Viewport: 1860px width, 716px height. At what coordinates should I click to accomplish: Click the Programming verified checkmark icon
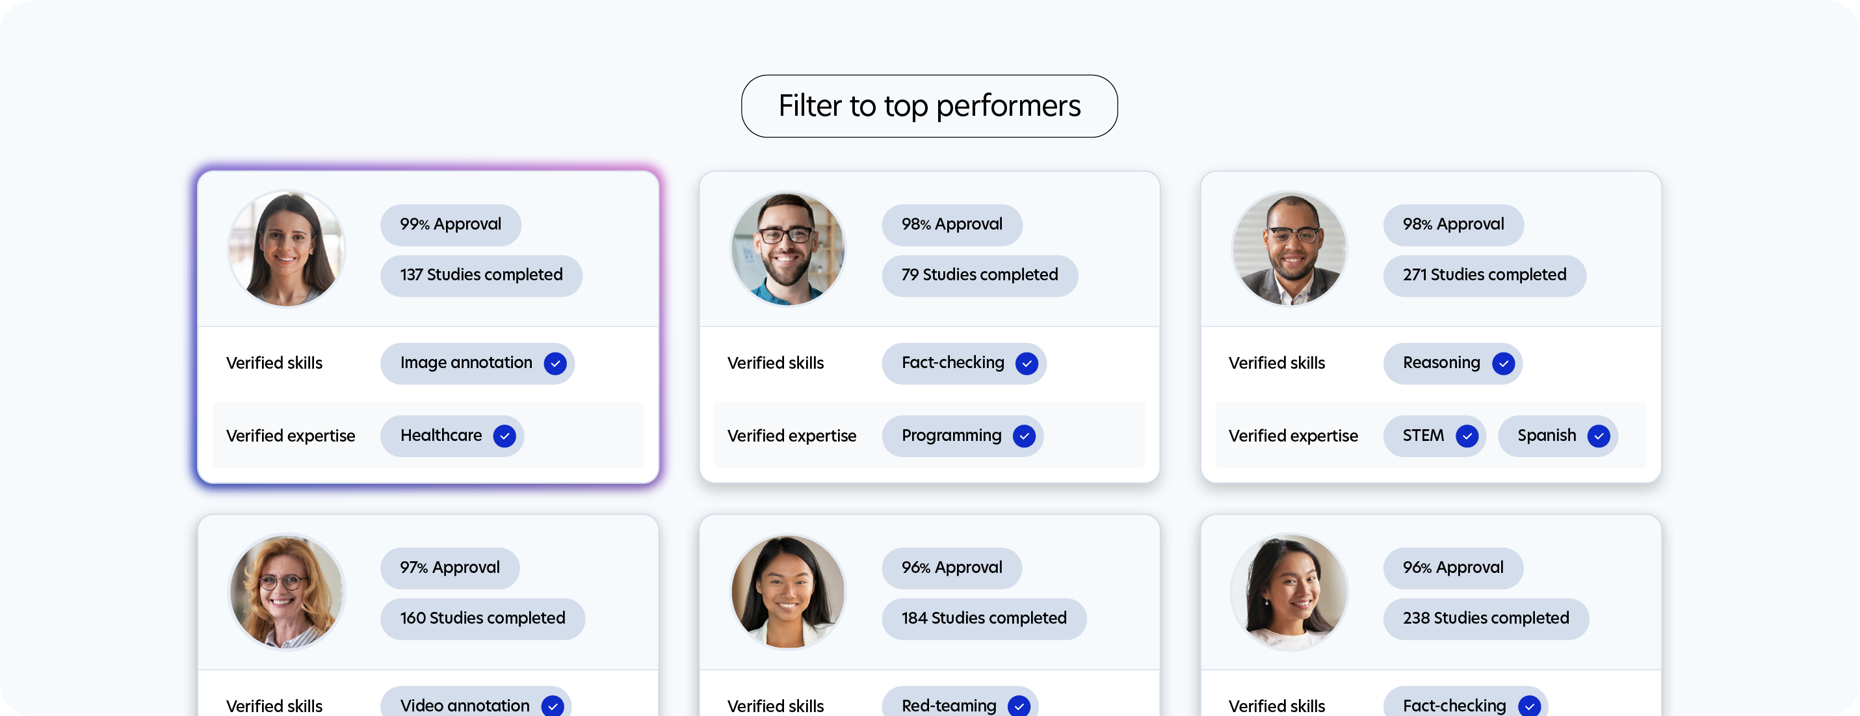pos(1024,436)
